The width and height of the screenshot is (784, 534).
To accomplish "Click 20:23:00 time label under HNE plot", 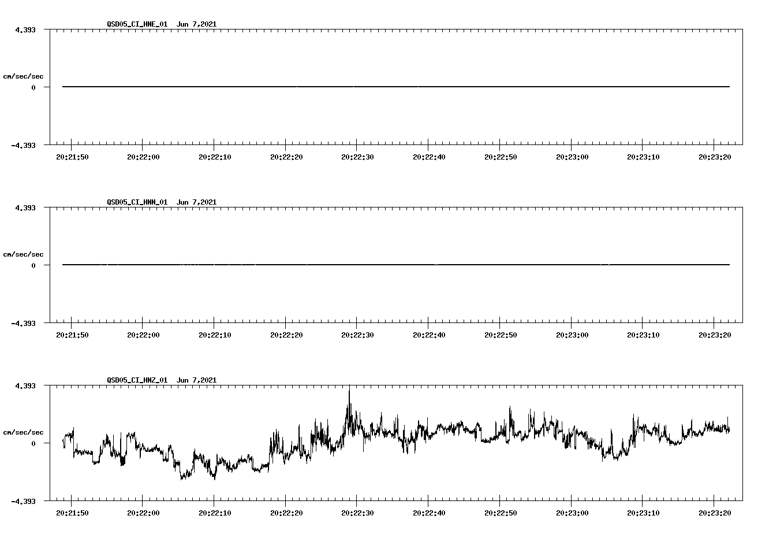I will point(572,157).
